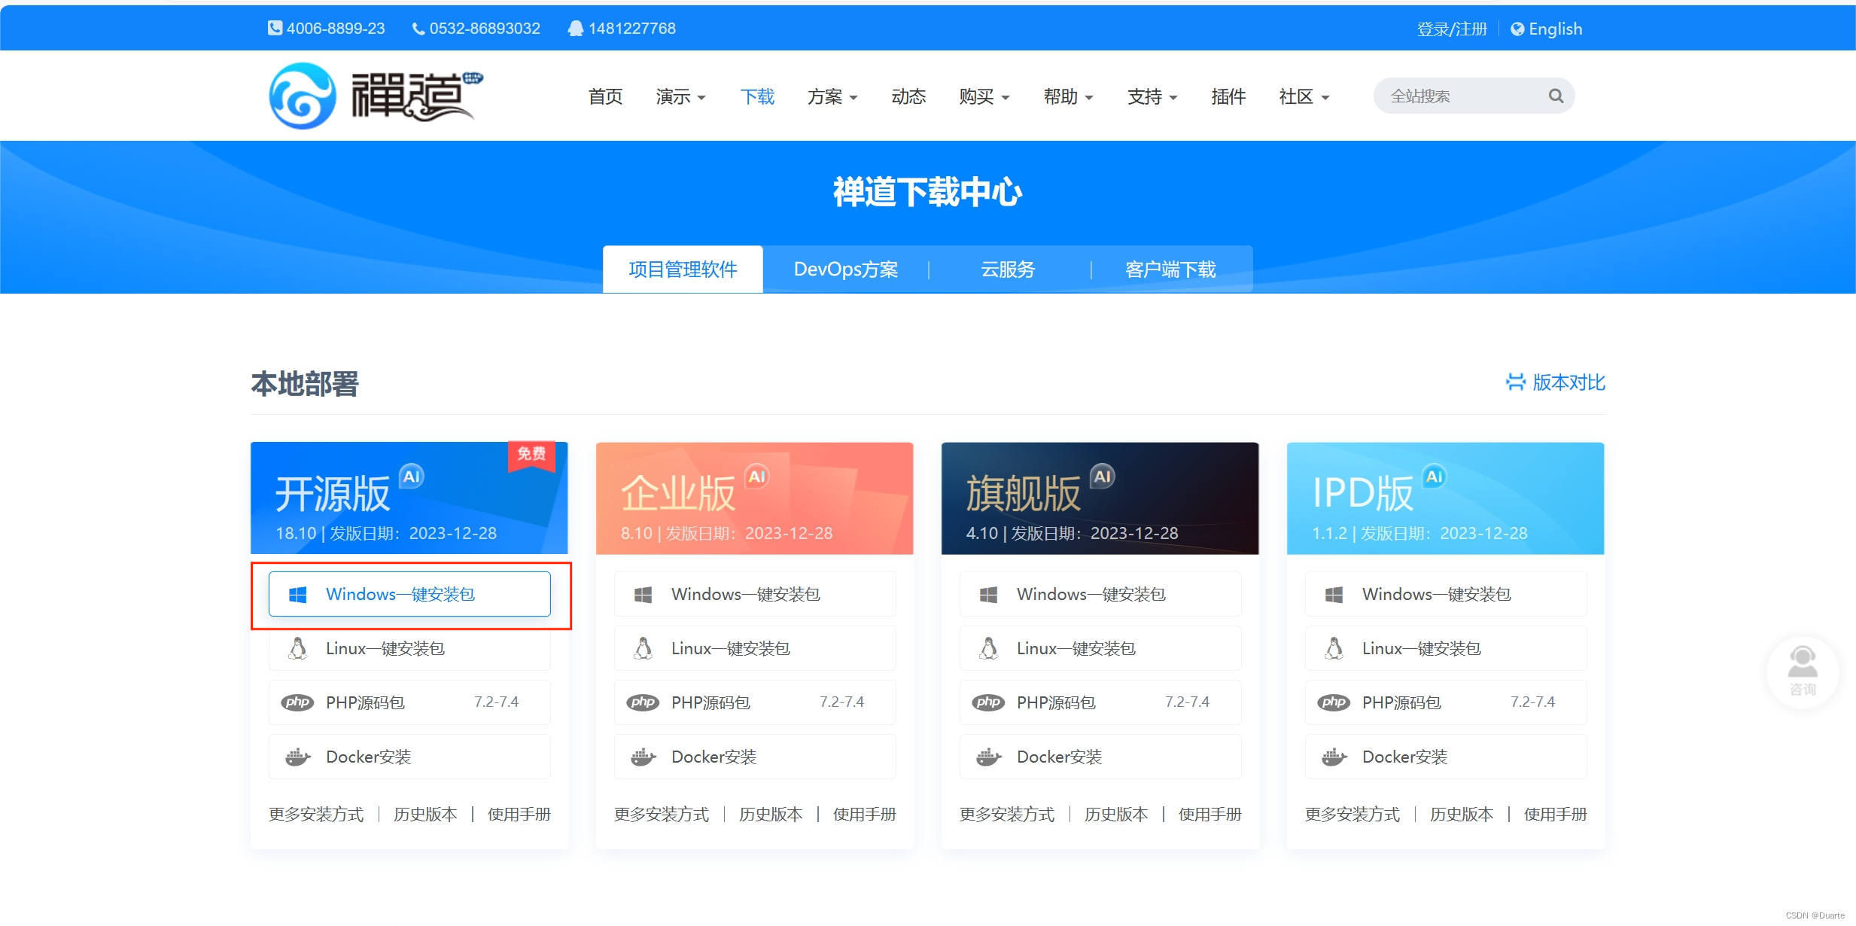Switch language to English
Viewport: 1856px width, 926px height.
1547,29
